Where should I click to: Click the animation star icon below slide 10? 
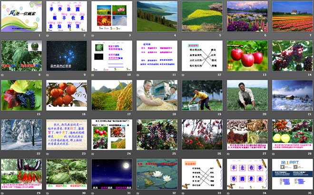[x=93, y=75]
